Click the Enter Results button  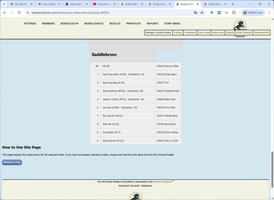[244, 33]
